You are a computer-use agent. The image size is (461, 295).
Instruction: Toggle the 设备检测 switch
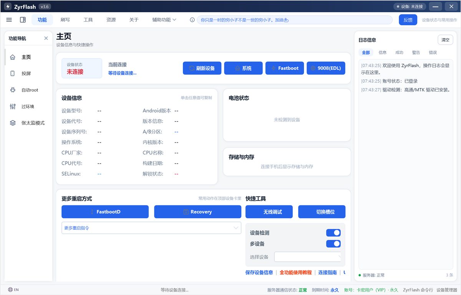pyautogui.click(x=333, y=233)
